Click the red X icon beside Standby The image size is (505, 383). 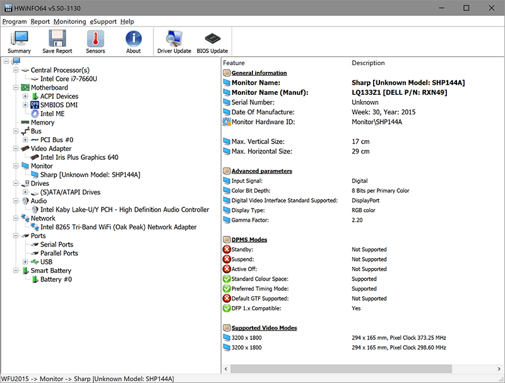pos(227,249)
